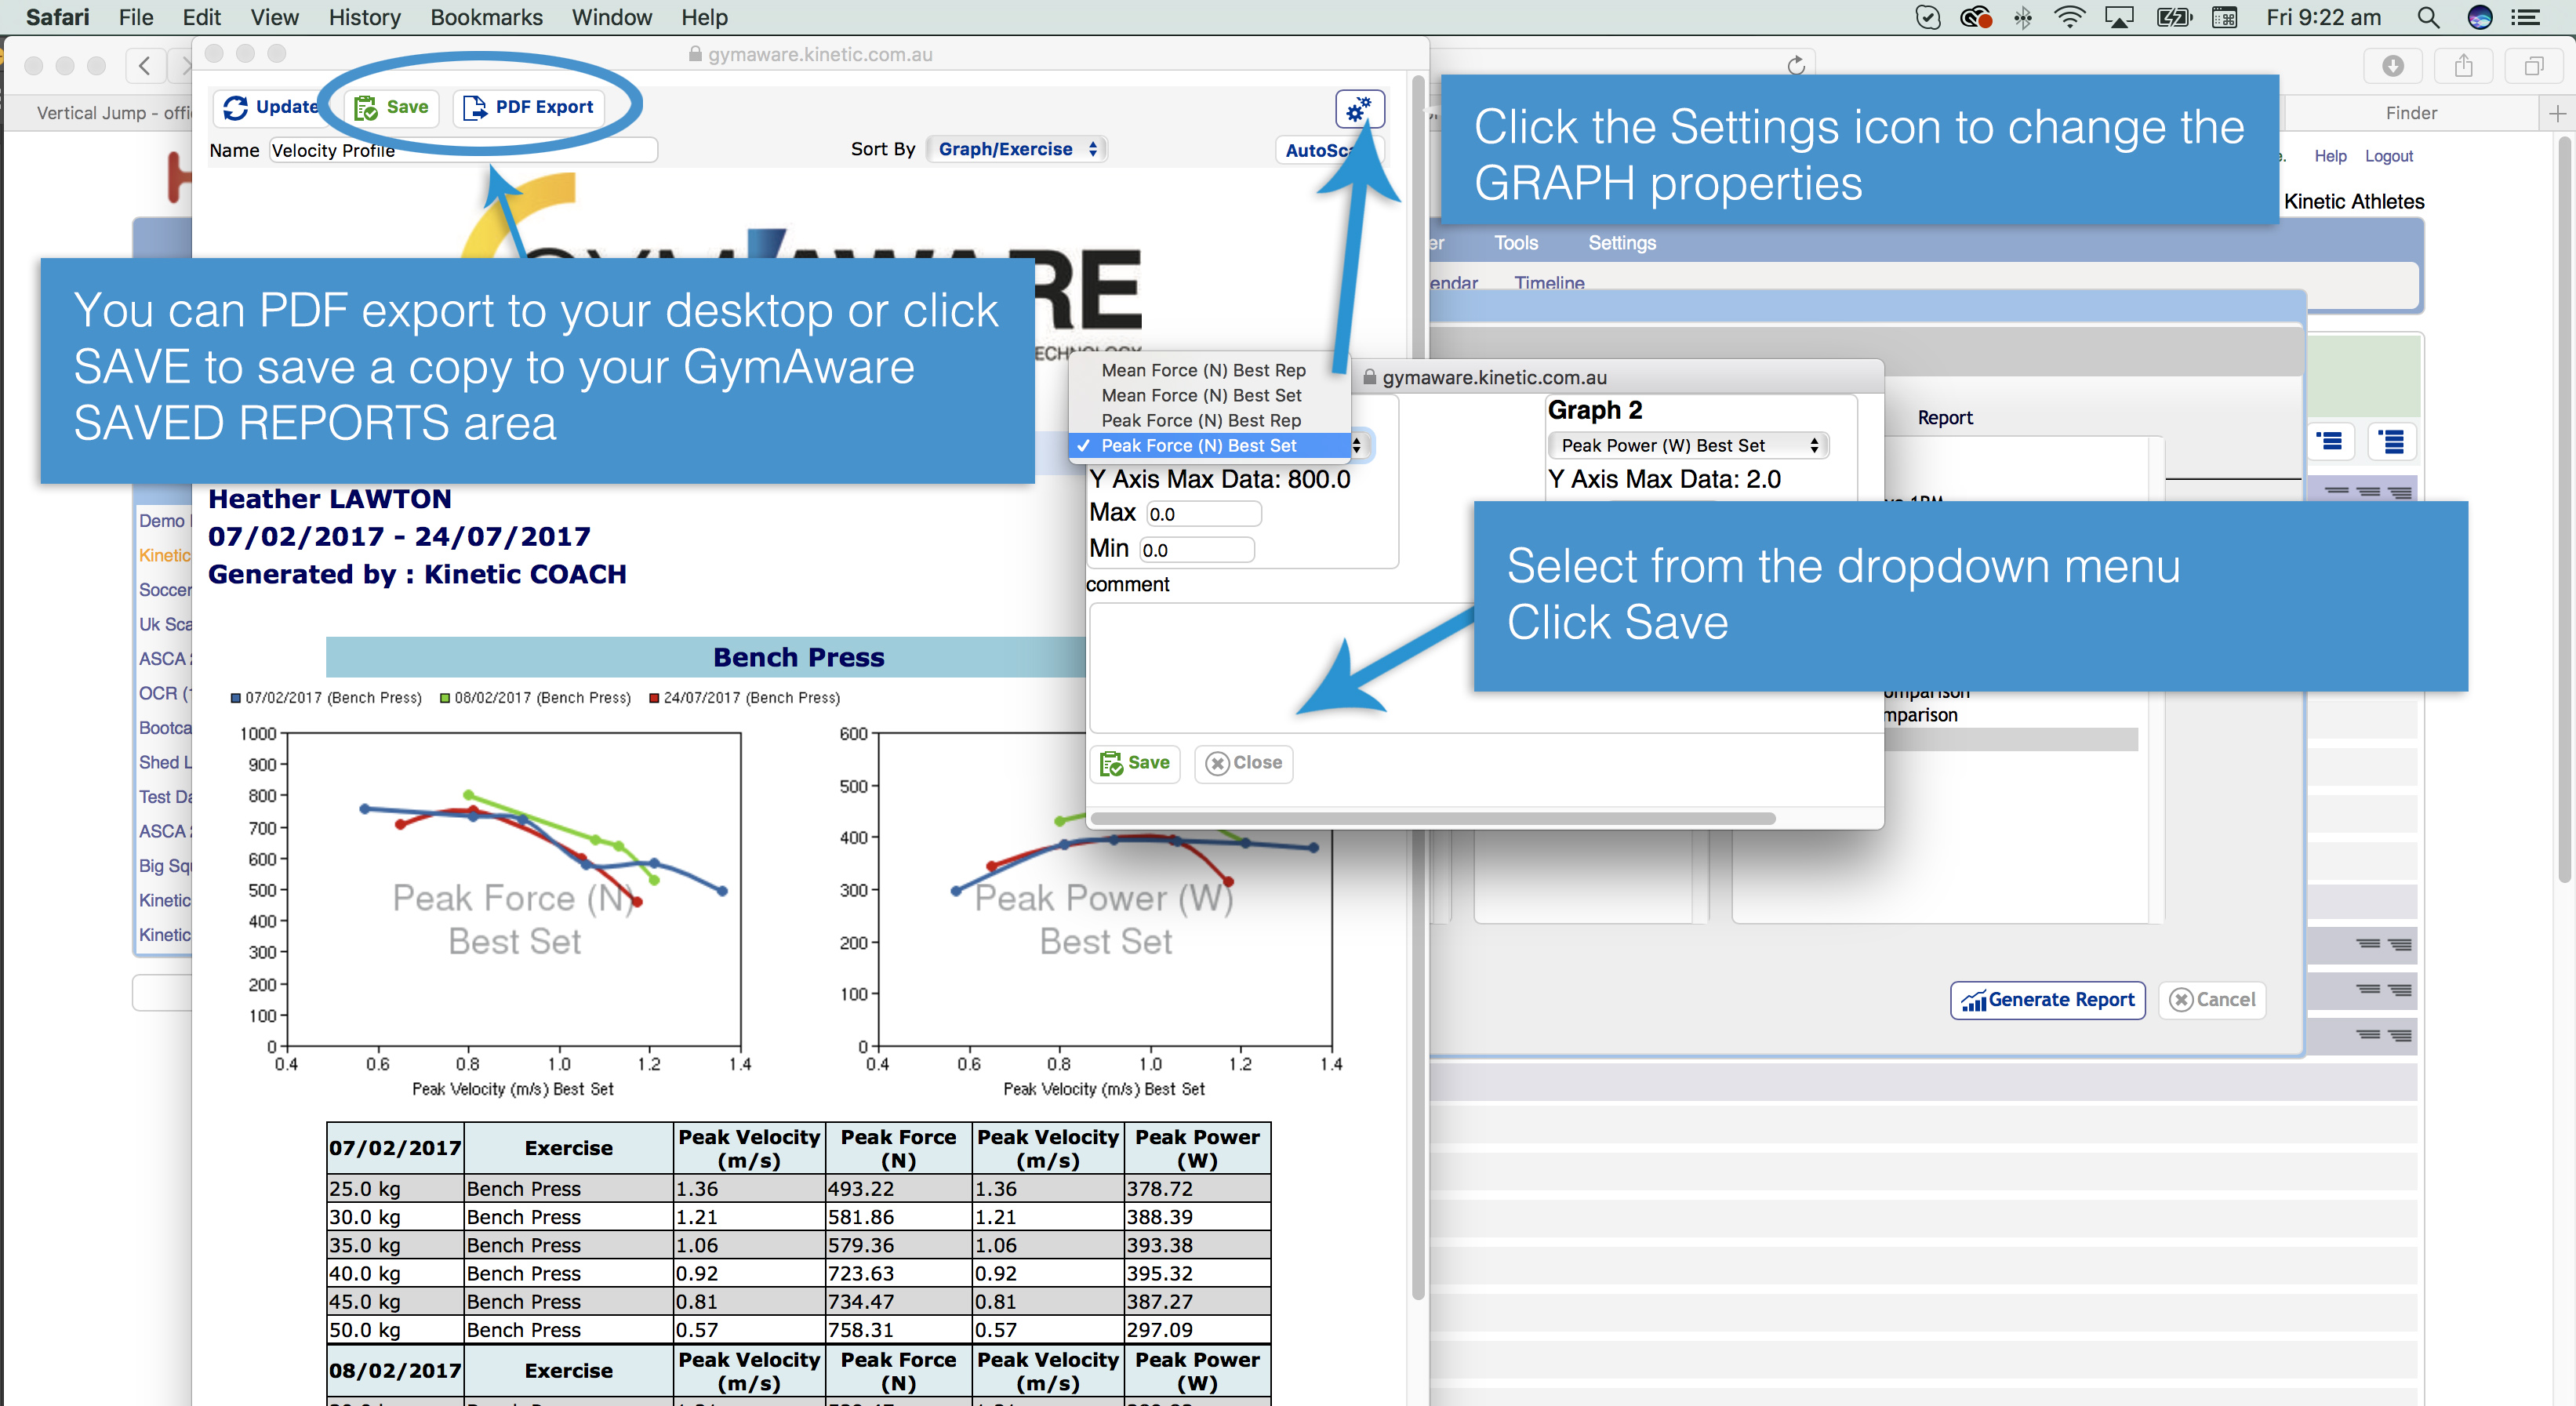Select Demo item in sidebar list

(x=165, y=521)
